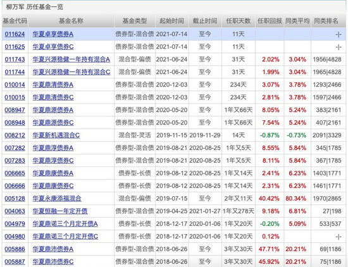The height and width of the screenshot is (267, 348).
Task: Open fund code link 007283
Action: tap(15, 161)
